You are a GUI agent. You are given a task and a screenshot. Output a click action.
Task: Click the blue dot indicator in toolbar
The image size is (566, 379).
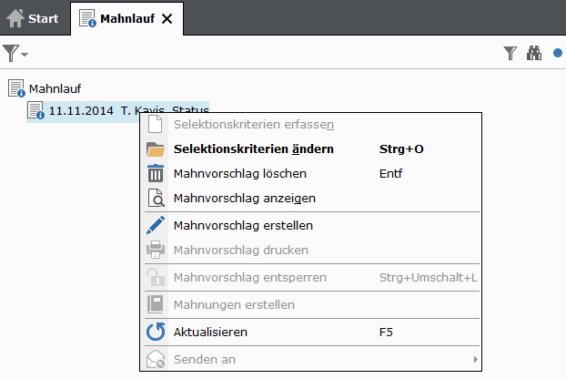coord(558,54)
